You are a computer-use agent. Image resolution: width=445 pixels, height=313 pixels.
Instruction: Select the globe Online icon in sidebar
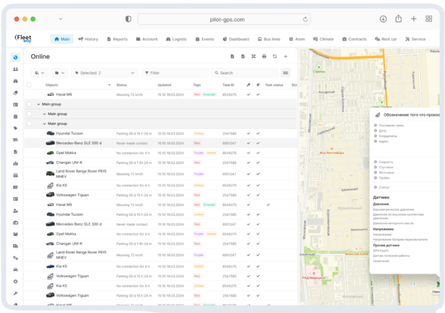pyautogui.click(x=15, y=57)
